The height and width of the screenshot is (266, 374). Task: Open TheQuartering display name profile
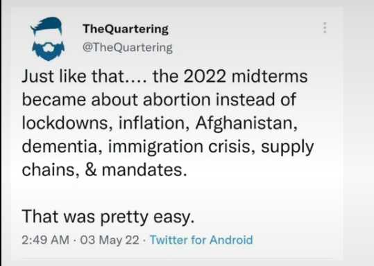tap(126, 29)
